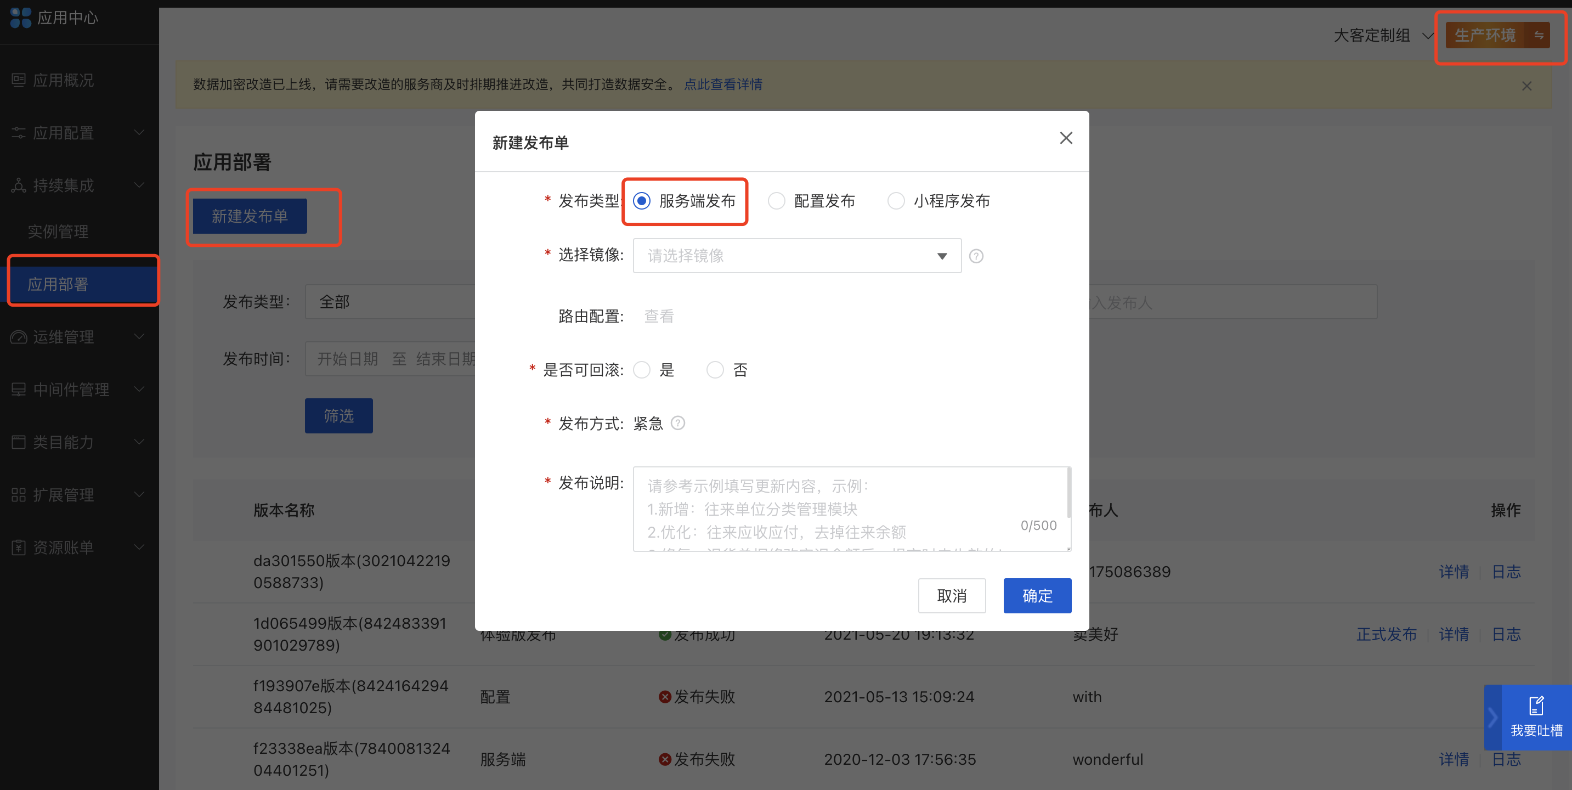The height and width of the screenshot is (790, 1572).
Task: Open 日志 for the f23338ea version
Action: 1506,759
